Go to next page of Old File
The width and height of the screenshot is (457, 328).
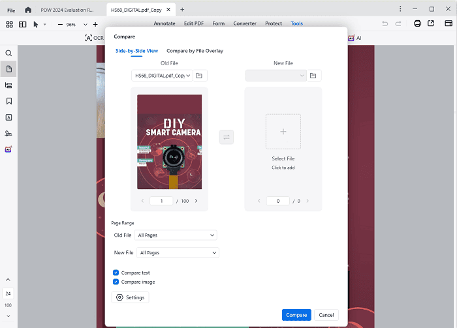coord(196,201)
